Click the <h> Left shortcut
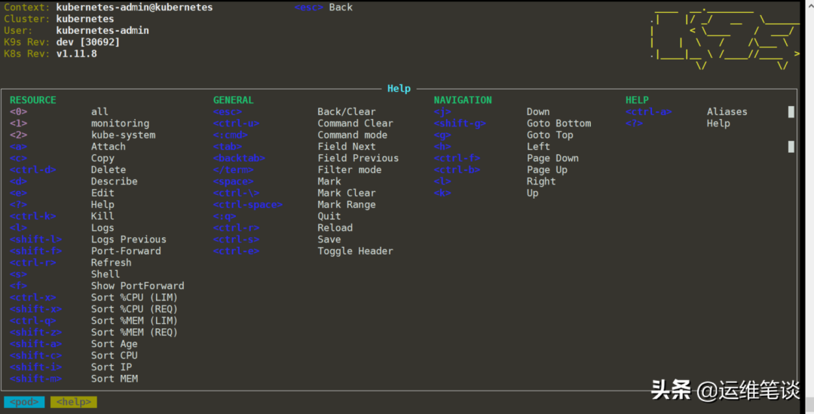The image size is (814, 414). click(x=442, y=147)
